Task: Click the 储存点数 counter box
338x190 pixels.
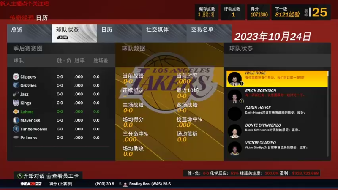Action: [207, 12]
